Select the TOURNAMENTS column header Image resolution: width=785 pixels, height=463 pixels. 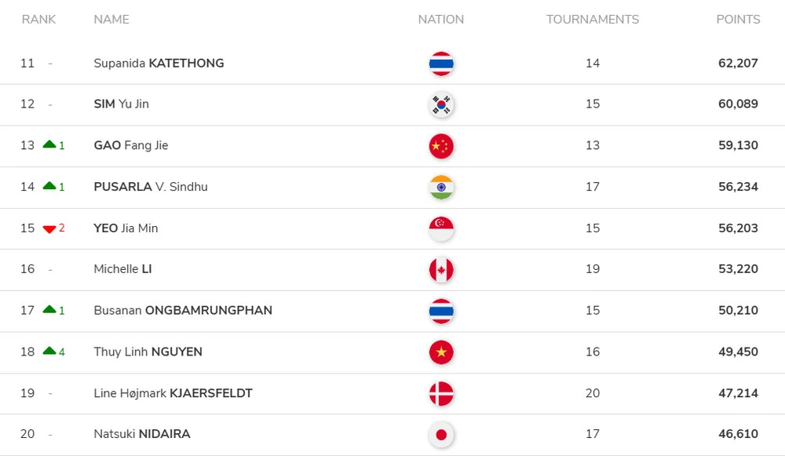[x=592, y=20]
